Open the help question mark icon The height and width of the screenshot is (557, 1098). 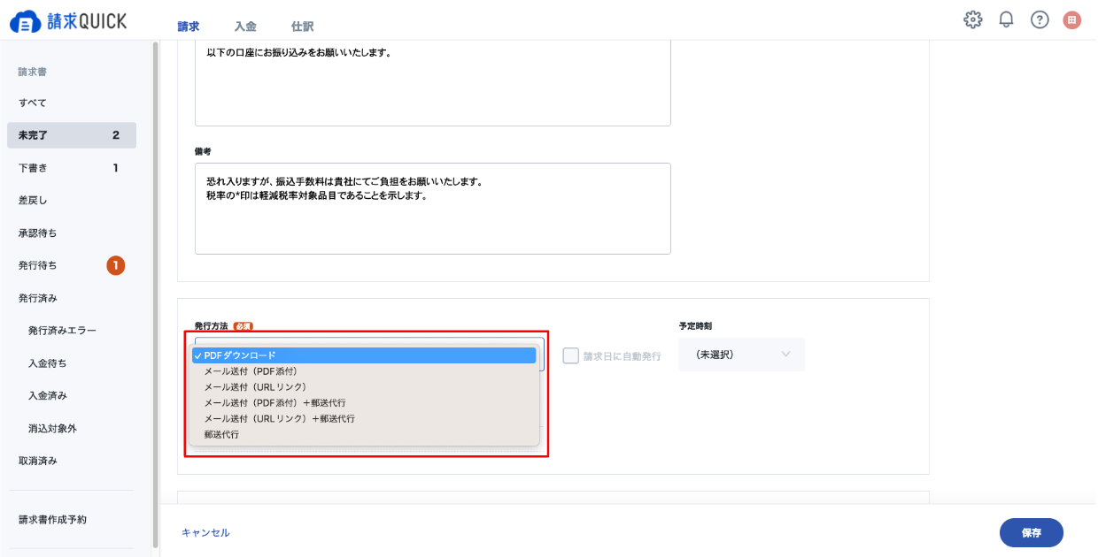point(1040,19)
